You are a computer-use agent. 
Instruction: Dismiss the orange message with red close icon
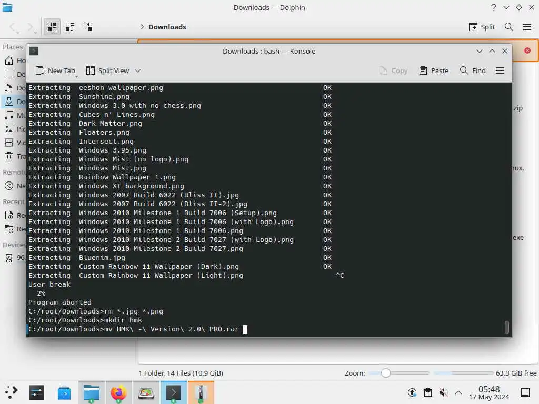[x=527, y=50]
